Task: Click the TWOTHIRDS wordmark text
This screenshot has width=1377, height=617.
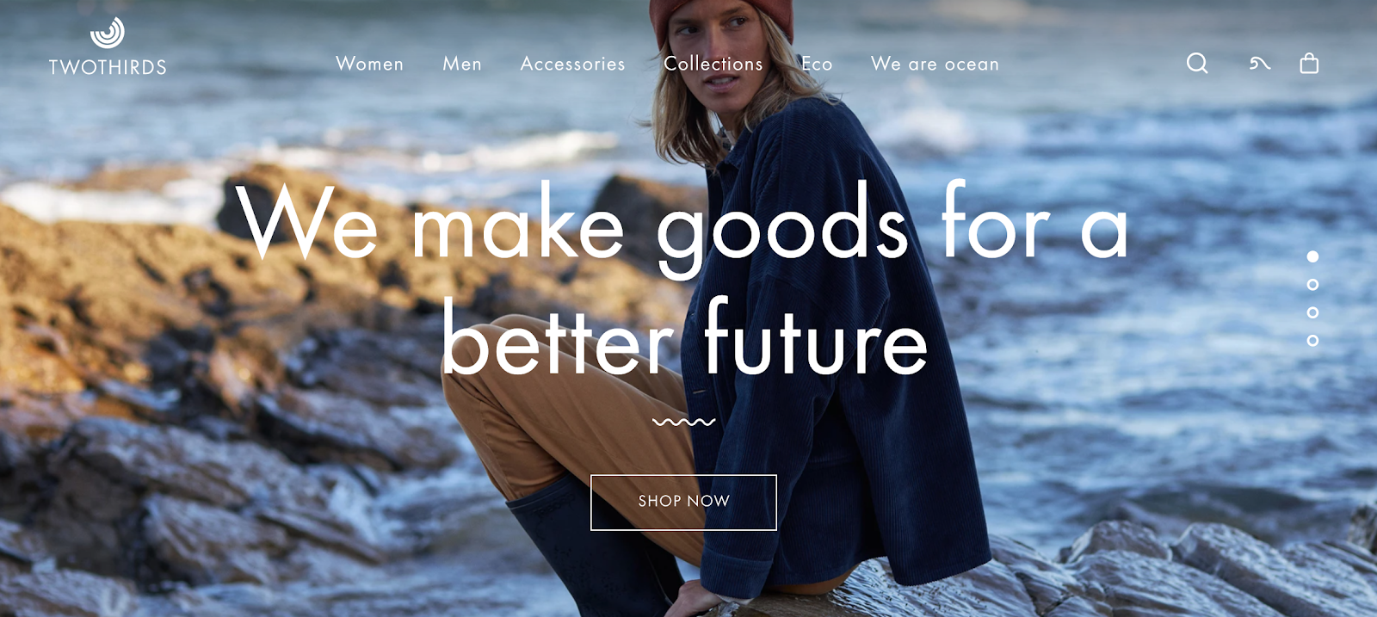Action: click(x=108, y=67)
